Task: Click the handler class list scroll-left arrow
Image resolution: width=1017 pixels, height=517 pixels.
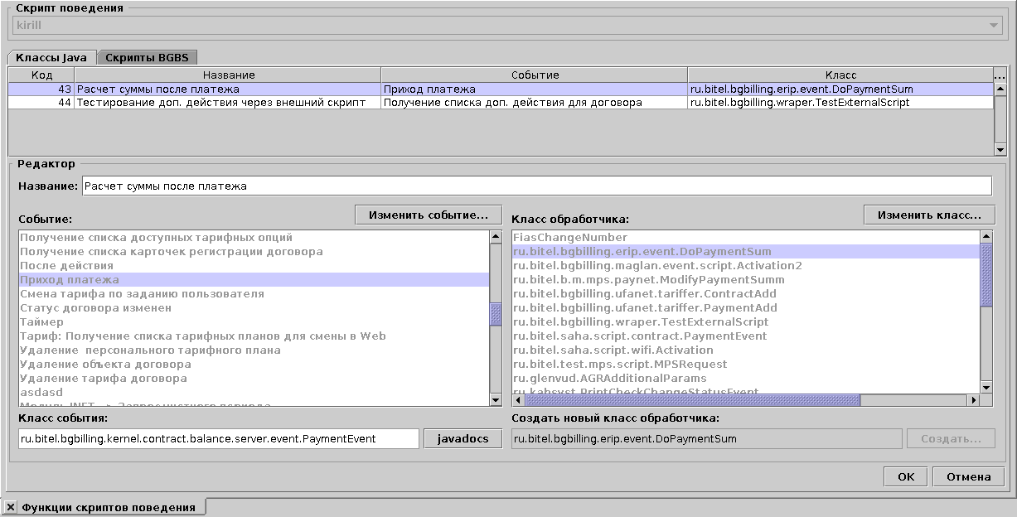Action: 519,400
